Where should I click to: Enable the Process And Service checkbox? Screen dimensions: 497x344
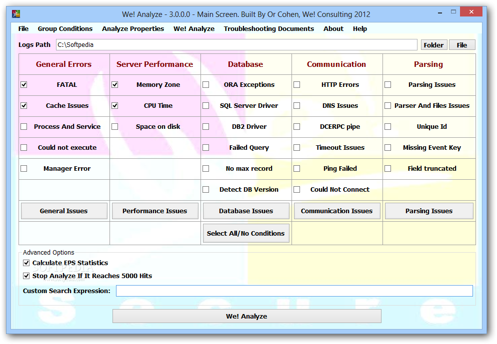(x=24, y=127)
